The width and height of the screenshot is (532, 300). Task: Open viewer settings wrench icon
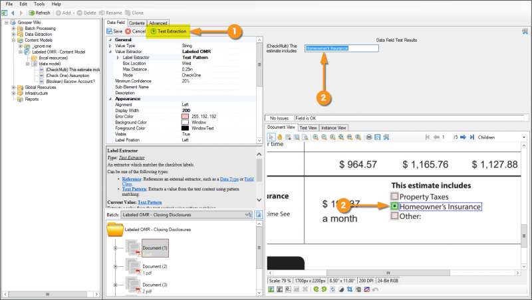point(386,137)
